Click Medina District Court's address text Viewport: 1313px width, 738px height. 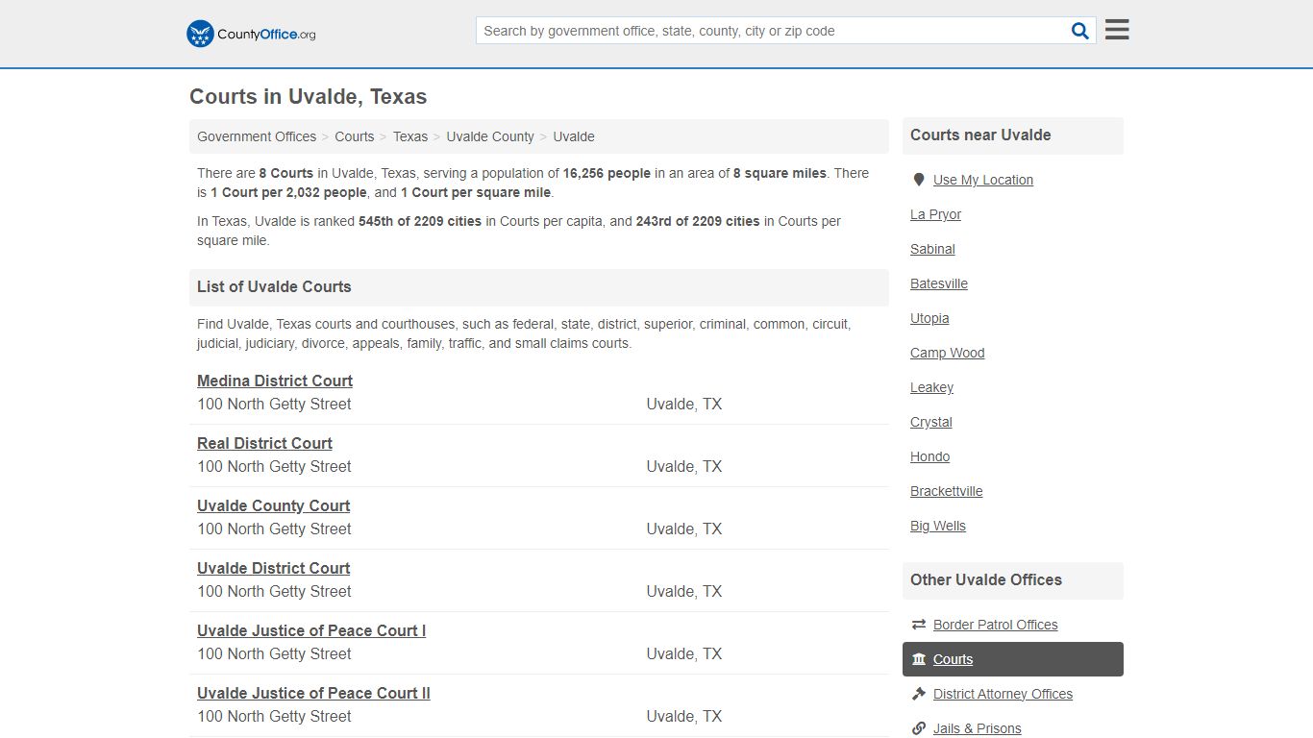274,404
